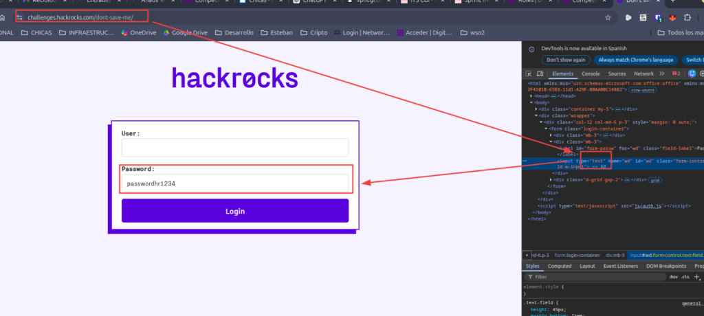Activate the inspect element picker icon
Screen dimensions: 704x316
(529, 74)
